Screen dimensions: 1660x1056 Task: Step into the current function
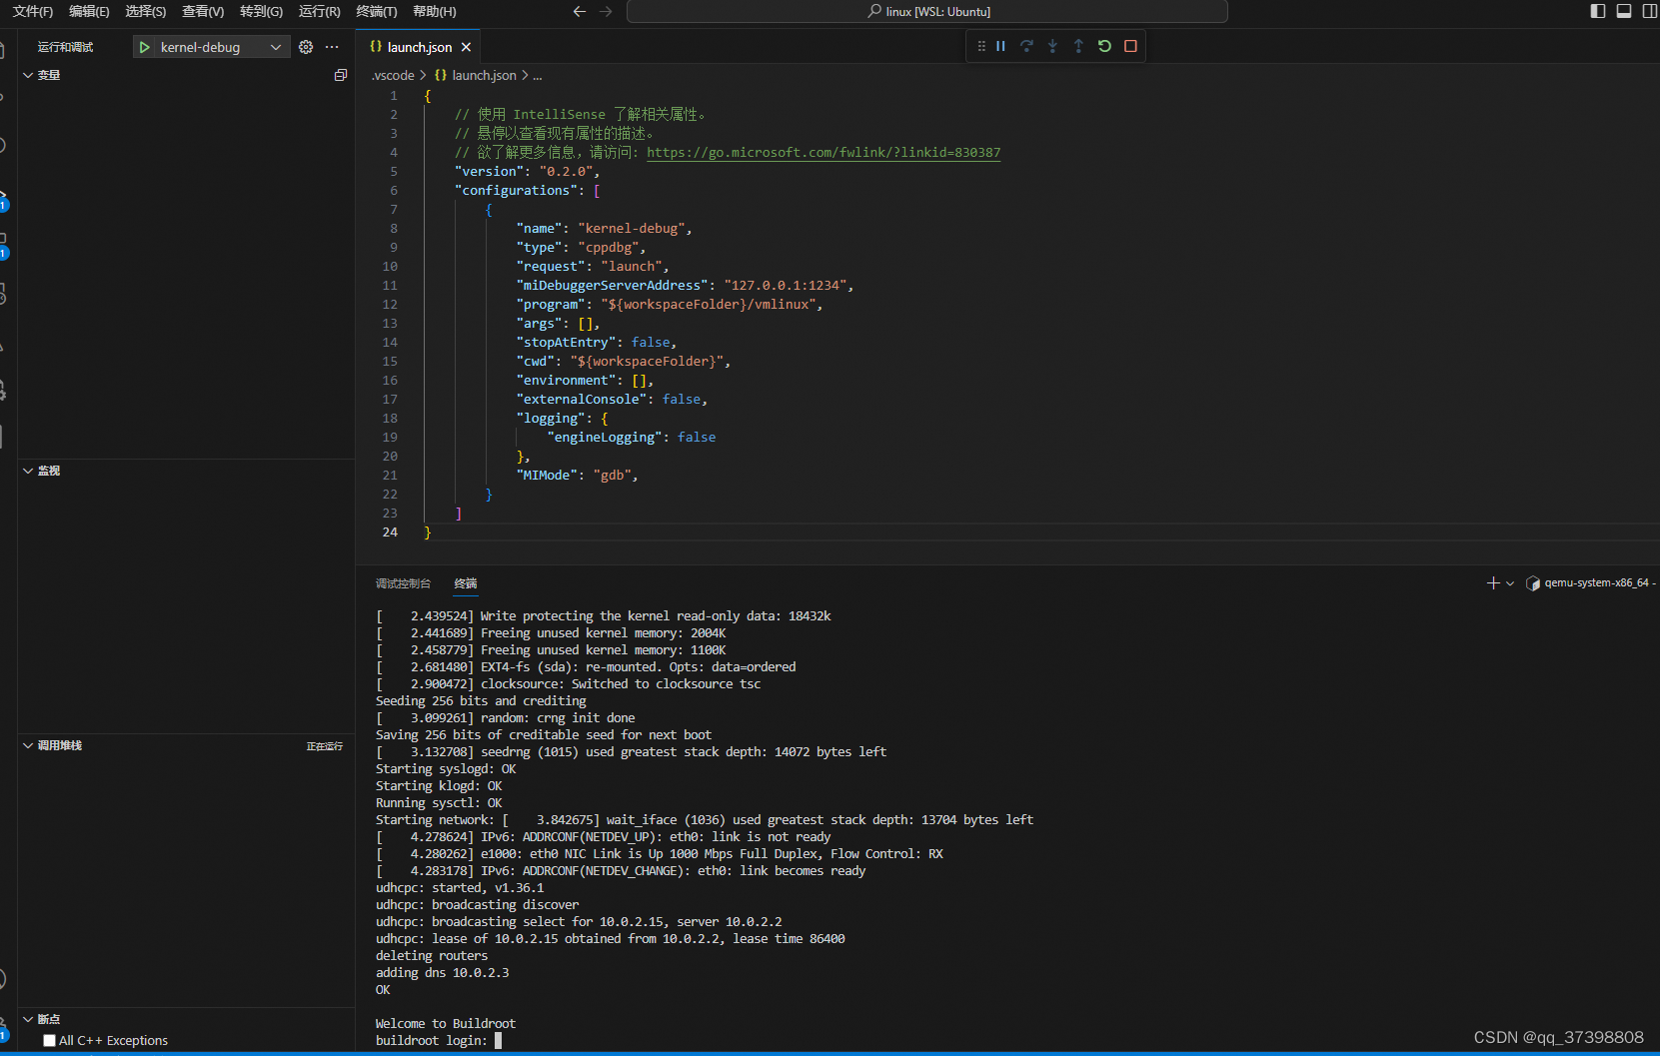coord(1052,46)
